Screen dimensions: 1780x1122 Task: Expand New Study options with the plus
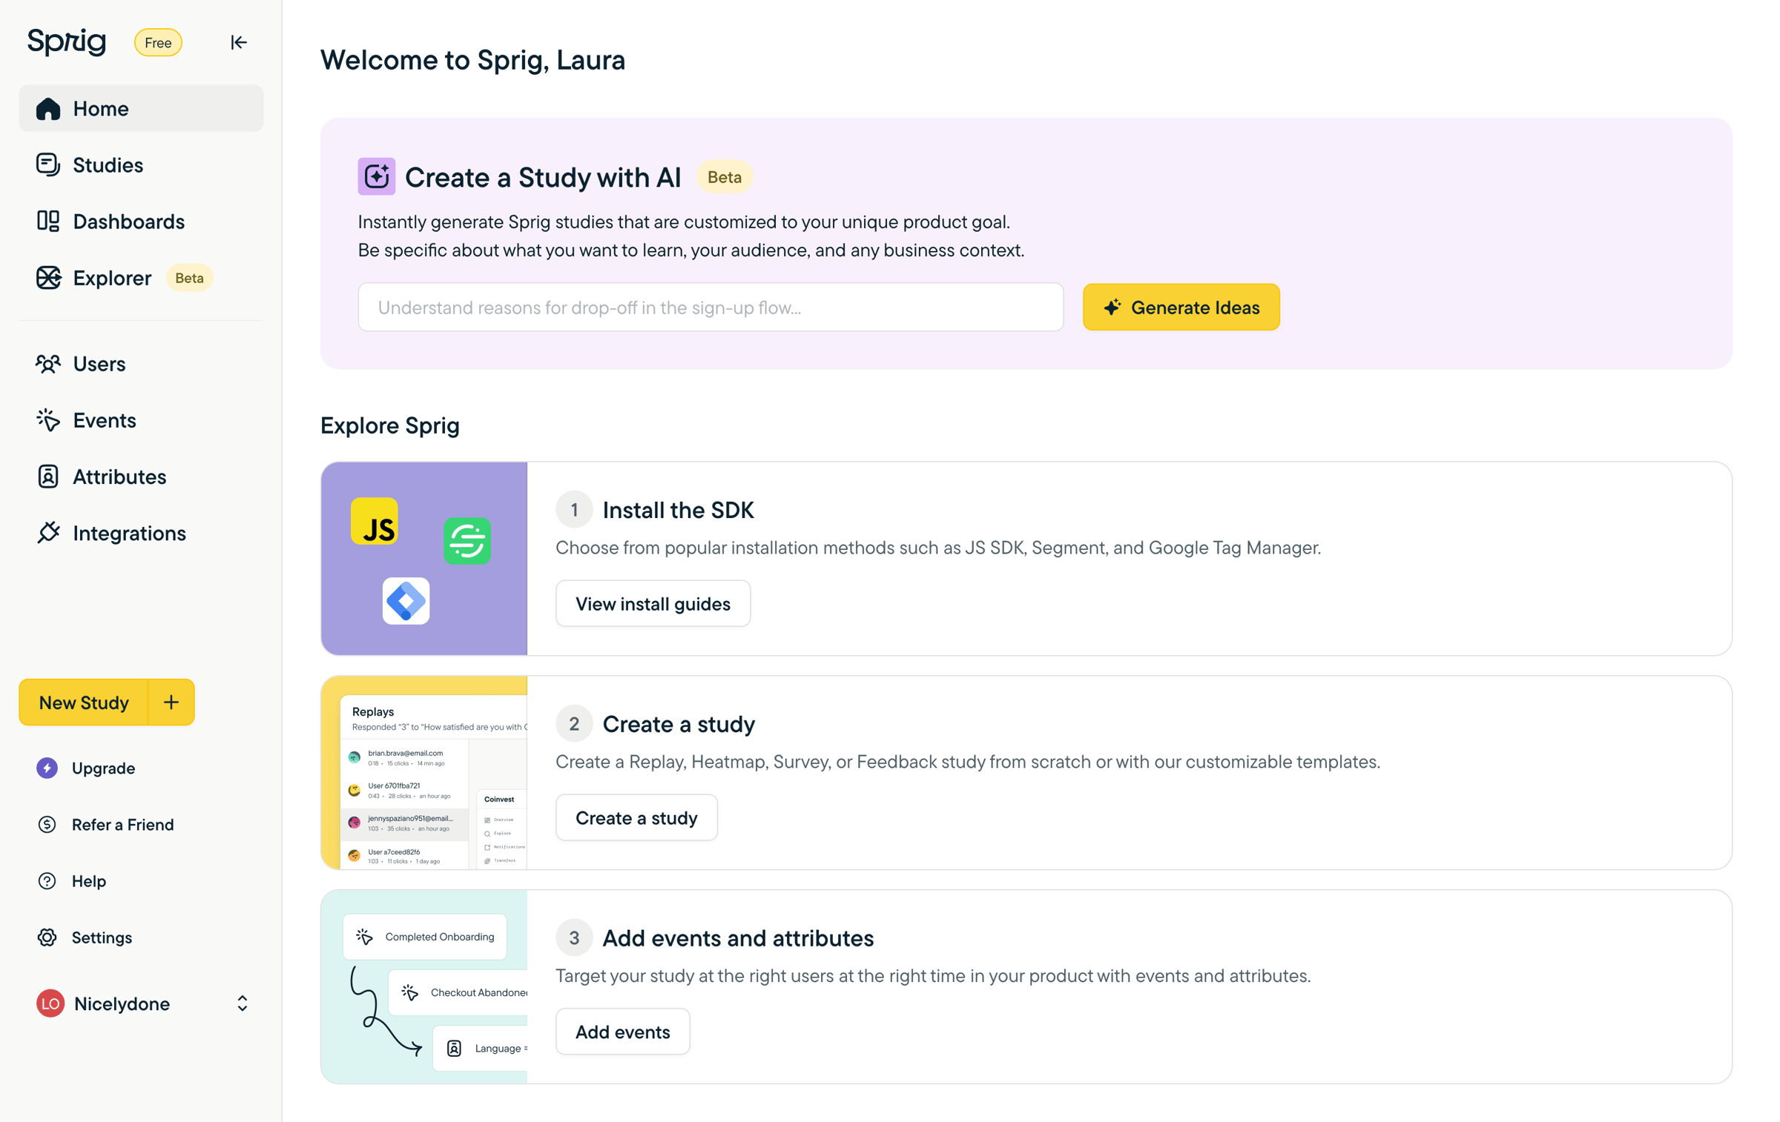tap(171, 703)
